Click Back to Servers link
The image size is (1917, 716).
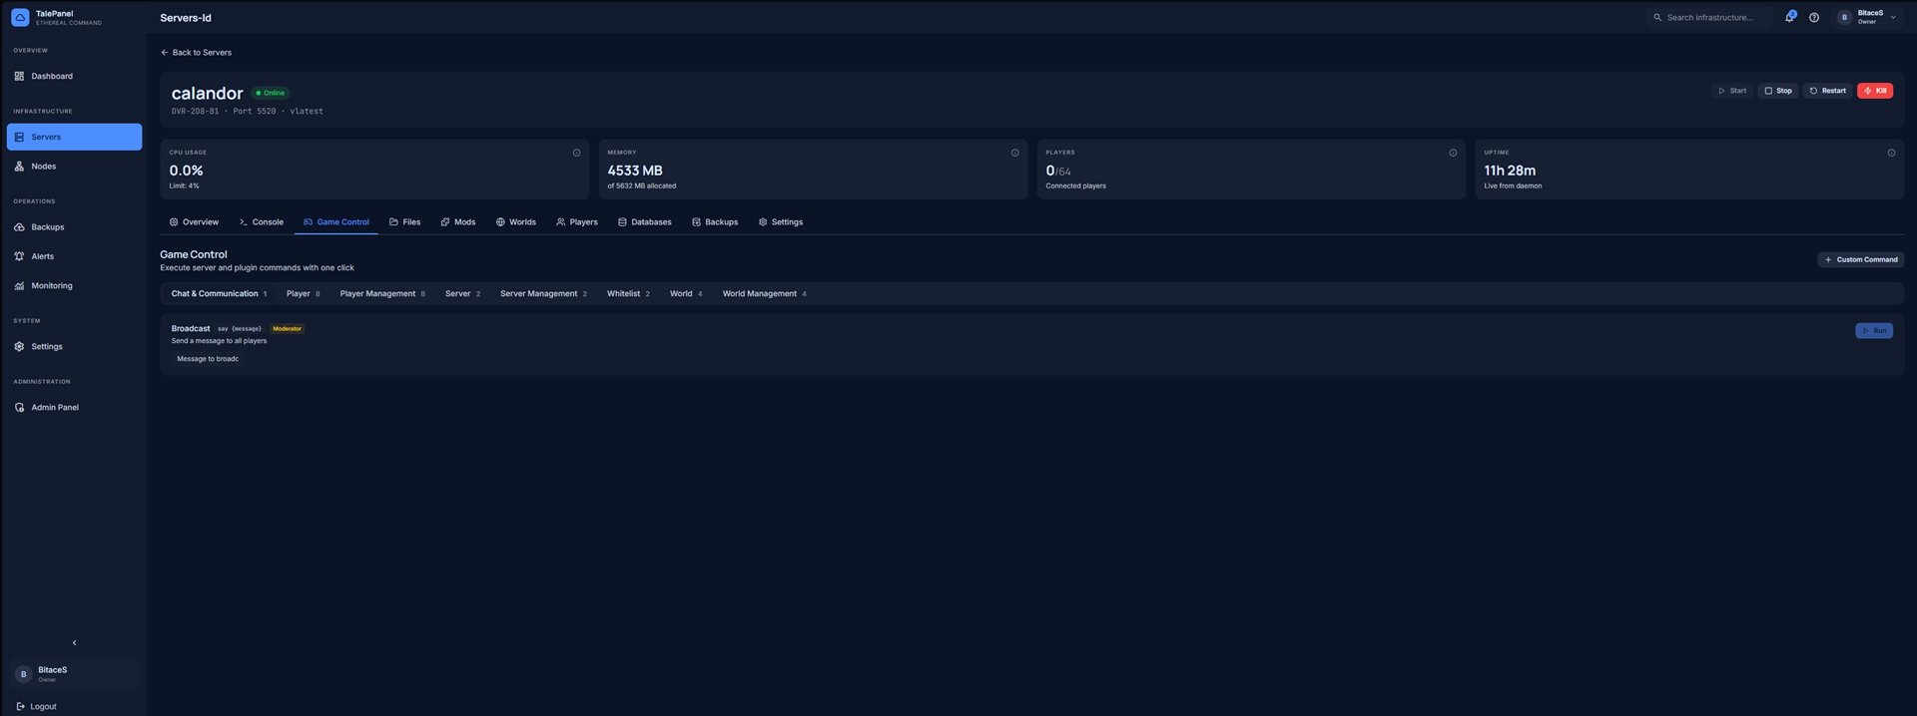pos(196,53)
